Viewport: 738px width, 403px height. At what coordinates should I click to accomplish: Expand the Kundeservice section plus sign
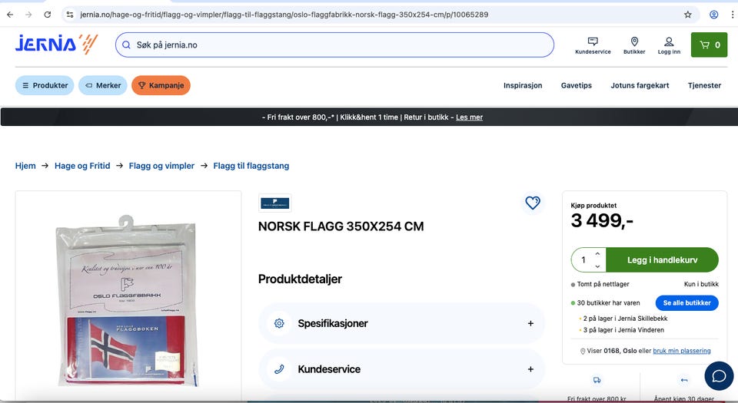click(x=530, y=369)
